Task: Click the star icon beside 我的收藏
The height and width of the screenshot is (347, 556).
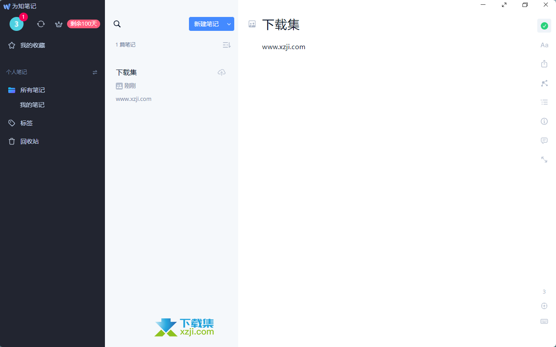Action: pos(12,45)
